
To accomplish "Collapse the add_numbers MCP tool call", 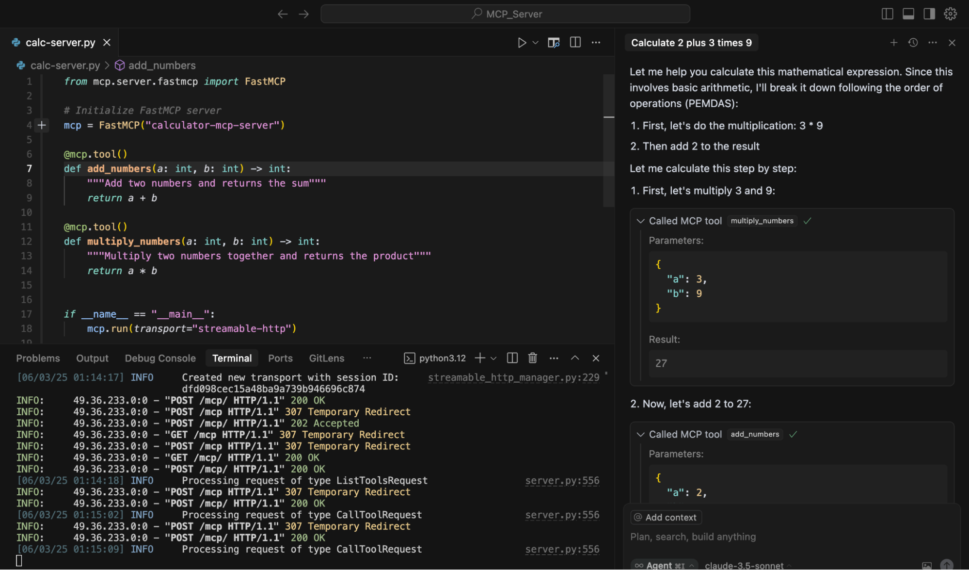I will pyautogui.click(x=640, y=435).
